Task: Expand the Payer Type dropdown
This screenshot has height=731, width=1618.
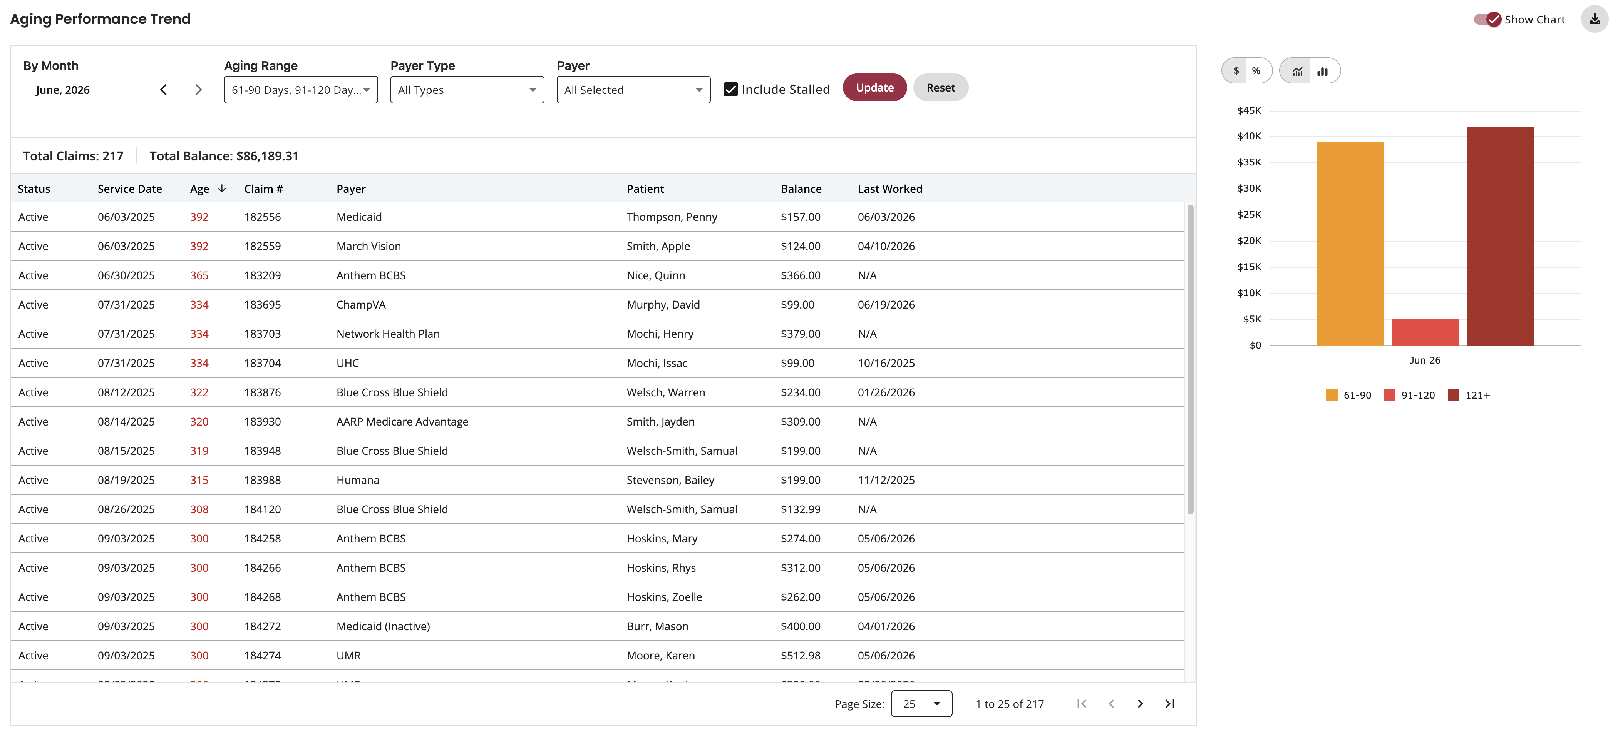Action: point(467,90)
